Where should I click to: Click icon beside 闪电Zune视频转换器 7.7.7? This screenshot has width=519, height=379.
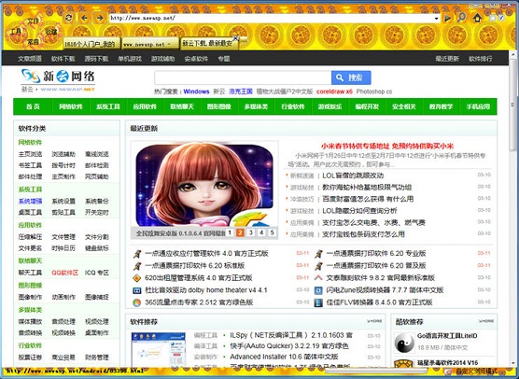pos(318,290)
